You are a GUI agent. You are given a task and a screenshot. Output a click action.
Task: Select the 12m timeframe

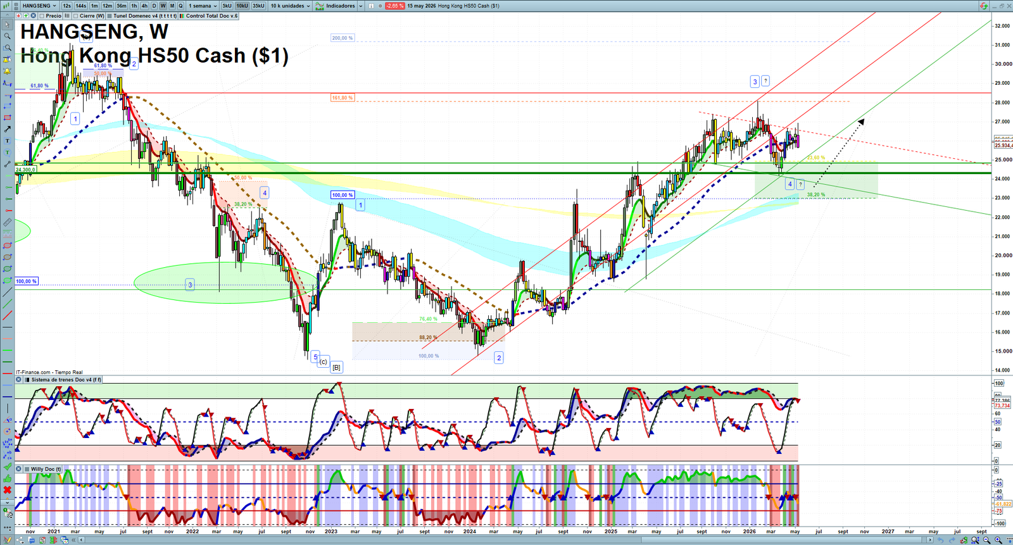108,6
